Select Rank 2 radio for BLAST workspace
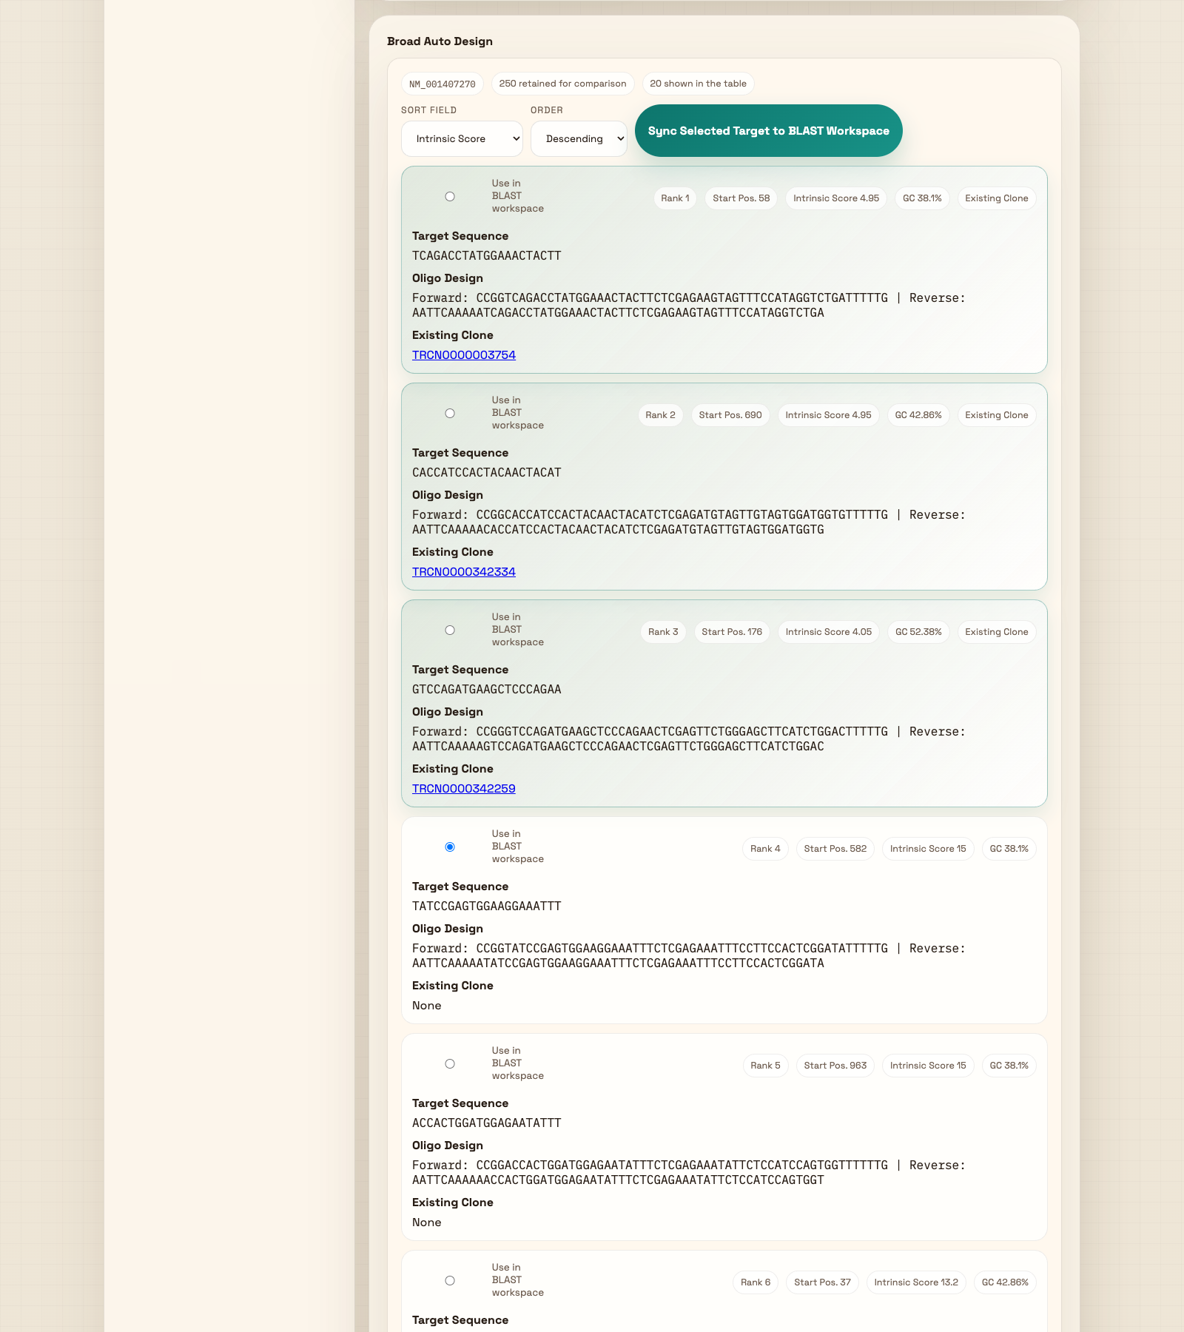The image size is (1184, 1332). tap(450, 414)
